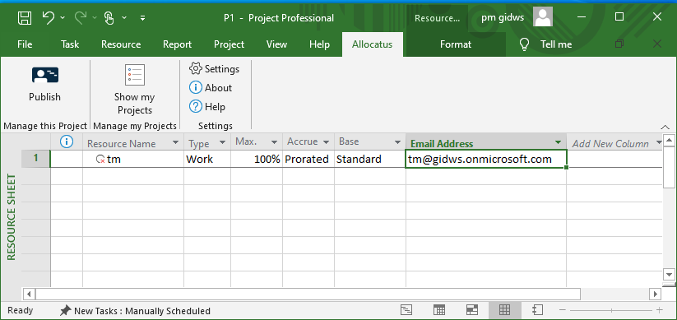Click the tm@gidws.onmicrosoft.com email cell
Screen dimensions: 677x320
pyautogui.click(x=485, y=159)
